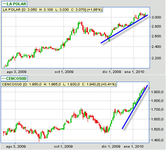Click 'dic 1, 2009' date on CENCOSUD chart

pos(111,146)
